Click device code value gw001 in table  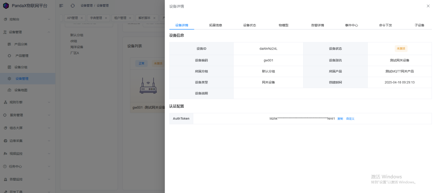pyautogui.click(x=269, y=60)
